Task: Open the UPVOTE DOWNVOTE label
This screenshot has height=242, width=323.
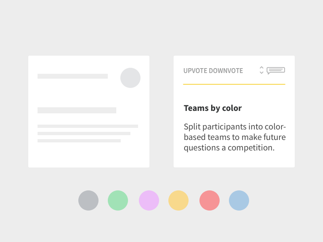Action: [x=213, y=71]
